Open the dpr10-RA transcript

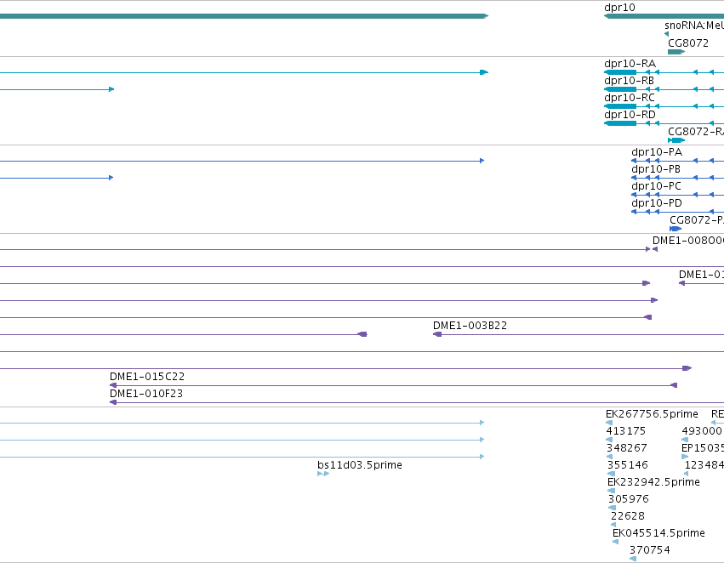point(664,72)
